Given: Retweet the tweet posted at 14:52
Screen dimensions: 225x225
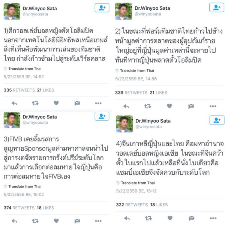Looking at the screenshot, I should click(35, 103).
